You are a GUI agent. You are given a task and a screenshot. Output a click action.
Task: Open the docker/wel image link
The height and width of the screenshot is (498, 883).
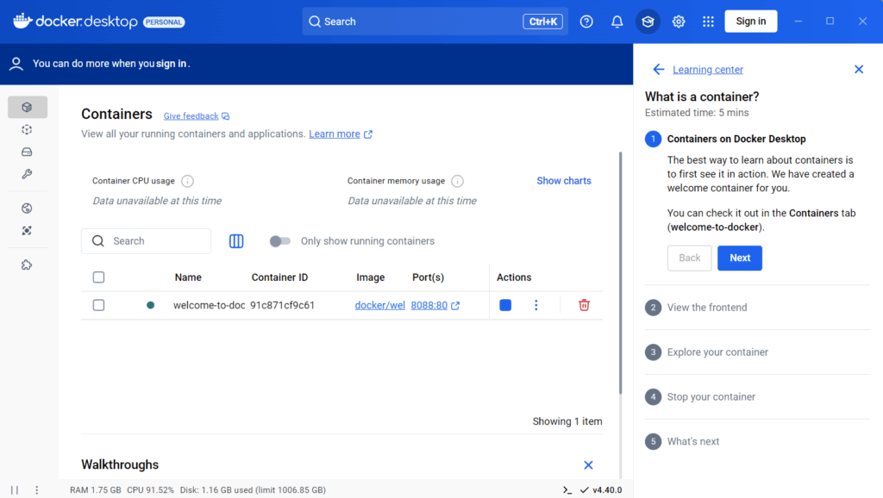(x=379, y=305)
